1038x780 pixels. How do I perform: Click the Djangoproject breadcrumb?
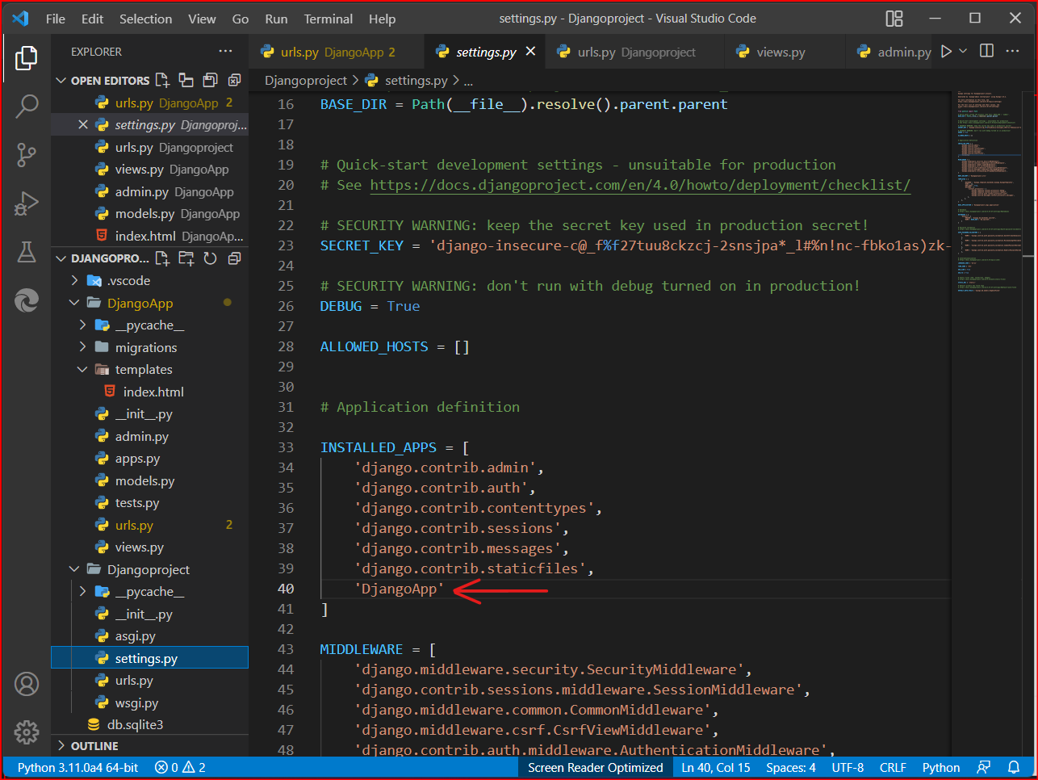click(306, 80)
